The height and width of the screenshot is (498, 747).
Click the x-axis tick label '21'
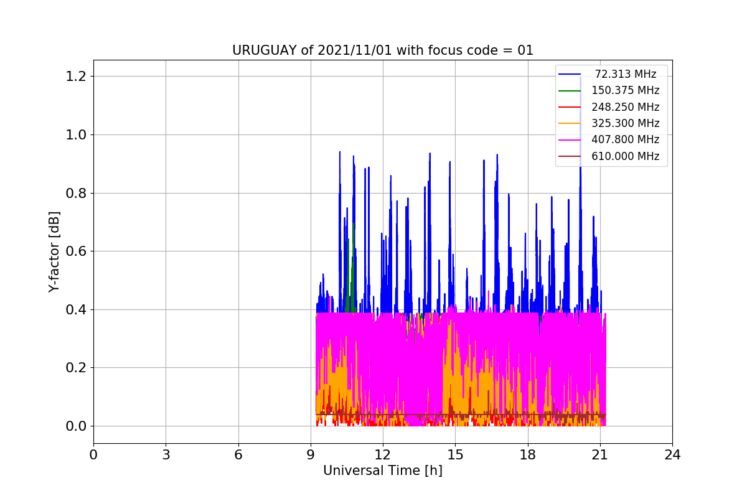[600, 455]
